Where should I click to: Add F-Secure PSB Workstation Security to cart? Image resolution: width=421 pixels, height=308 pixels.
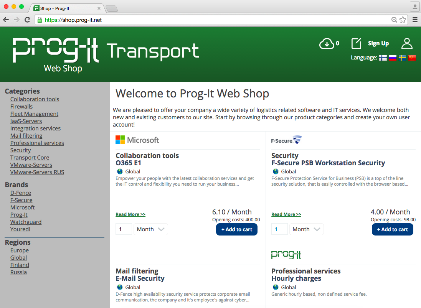(392, 229)
